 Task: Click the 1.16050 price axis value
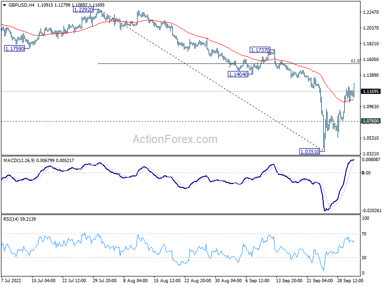pyautogui.click(x=371, y=59)
